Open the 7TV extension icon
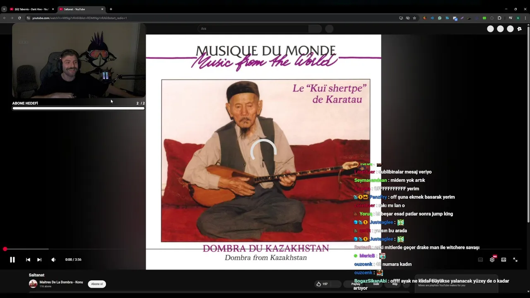Screen dimensions: 530x298 coord(447,18)
